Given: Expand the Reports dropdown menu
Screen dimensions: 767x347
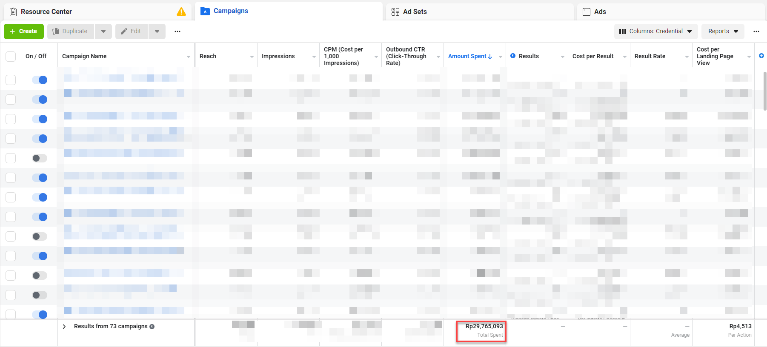Looking at the screenshot, I should 722,31.
